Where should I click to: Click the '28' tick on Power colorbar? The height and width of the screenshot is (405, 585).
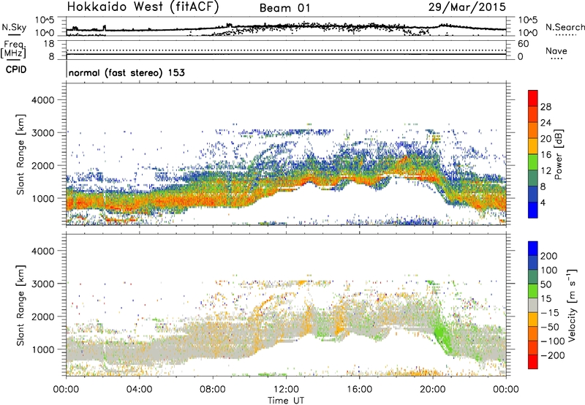point(546,107)
